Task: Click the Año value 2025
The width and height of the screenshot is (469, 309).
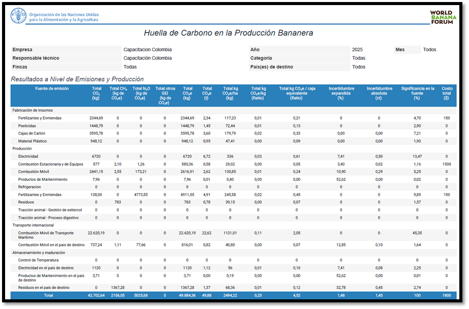Action: click(x=358, y=50)
